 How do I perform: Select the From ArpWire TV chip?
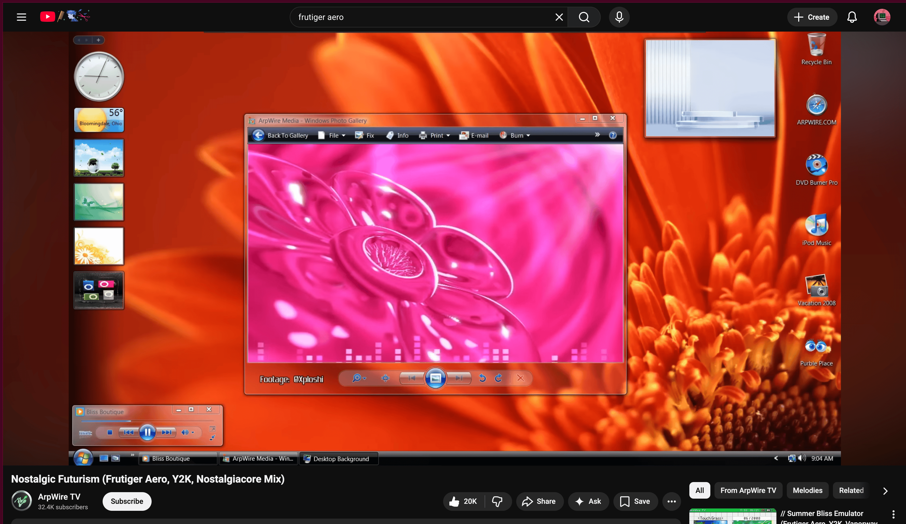tap(748, 490)
